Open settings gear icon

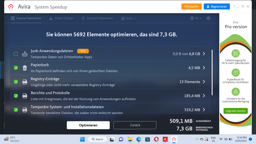pos(208,18)
